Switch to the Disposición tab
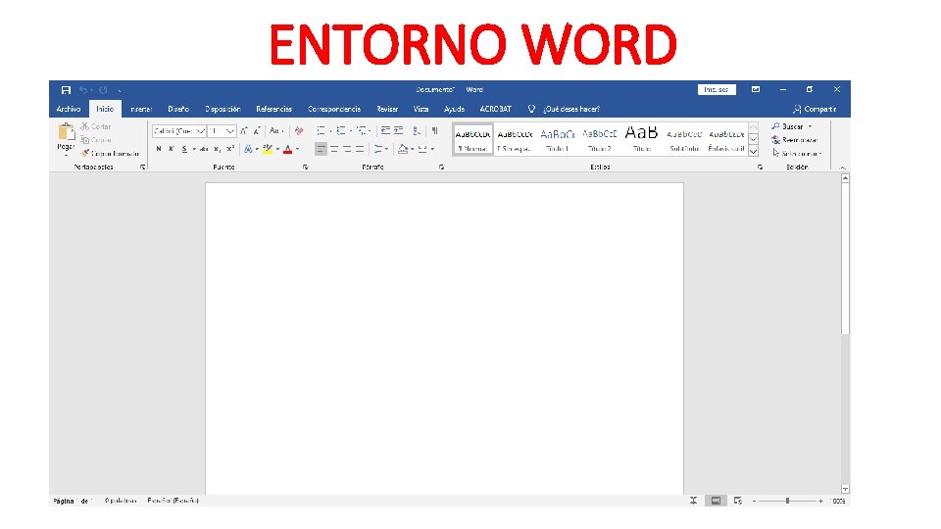The width and height of the screenshot is (941, 529). [223, 109]
